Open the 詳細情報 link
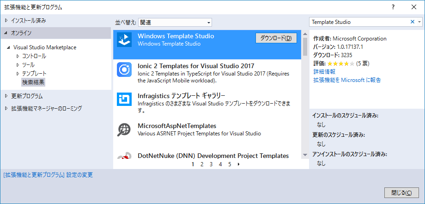The image size is (425, 204). coord(324,71)
